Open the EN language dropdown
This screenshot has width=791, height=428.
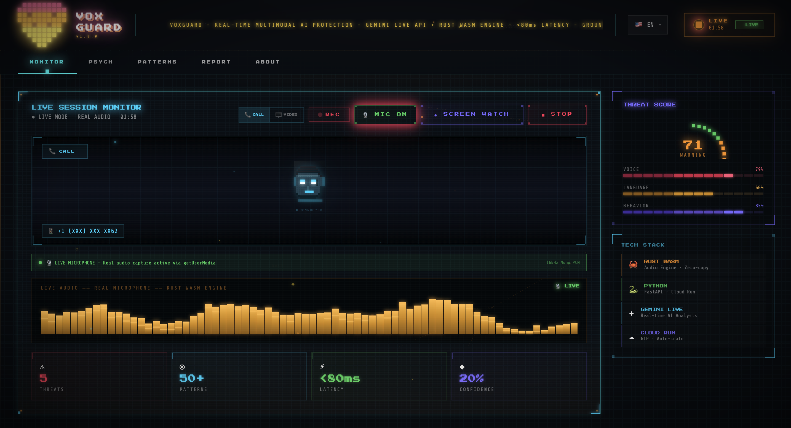[x=648, y=25]
